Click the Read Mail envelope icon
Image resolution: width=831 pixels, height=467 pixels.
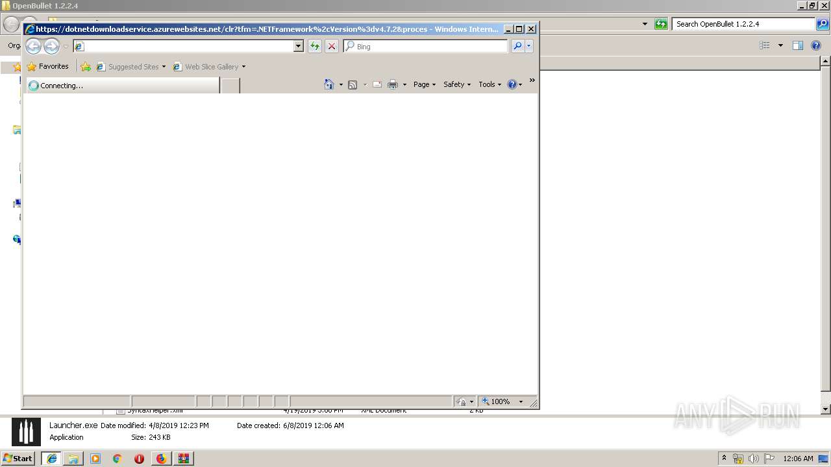pos(377,84)
